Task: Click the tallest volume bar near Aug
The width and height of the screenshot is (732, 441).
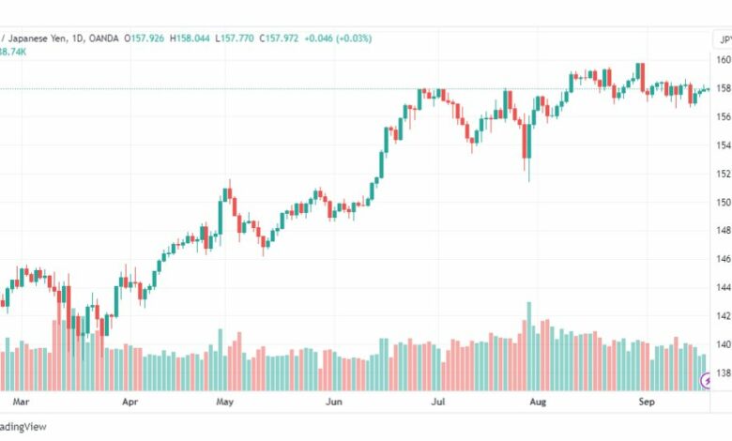Action: tap(529, 346)
